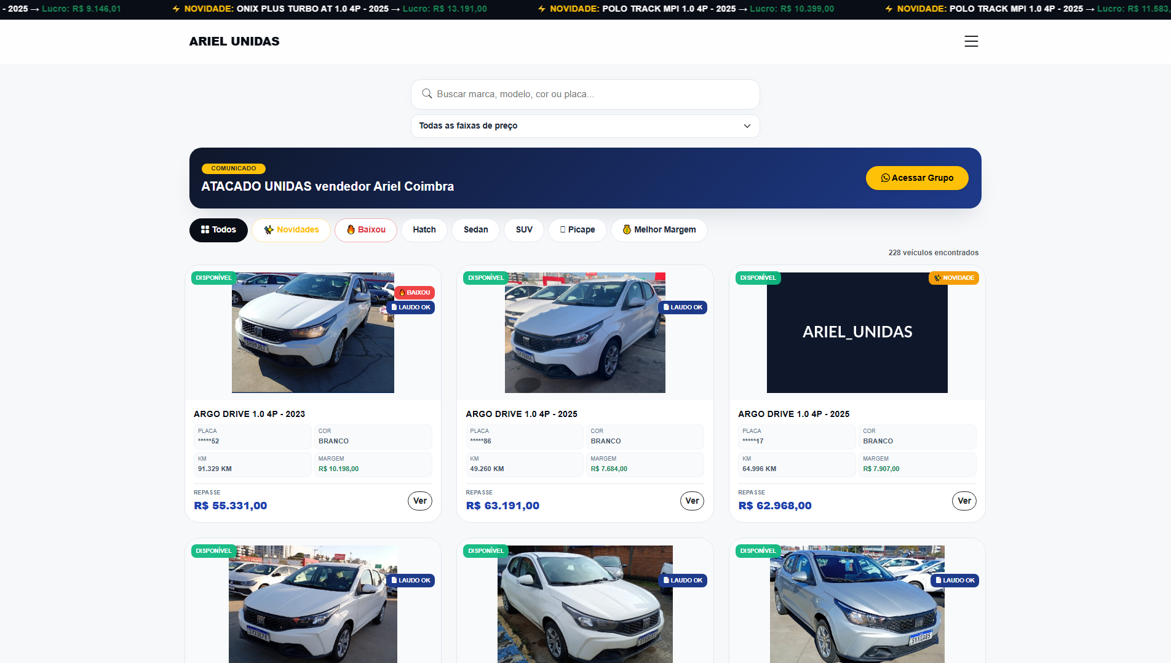Click the grid icon on Todos filter
This screenshot has height=663, width=1171.
coord(205,229)
